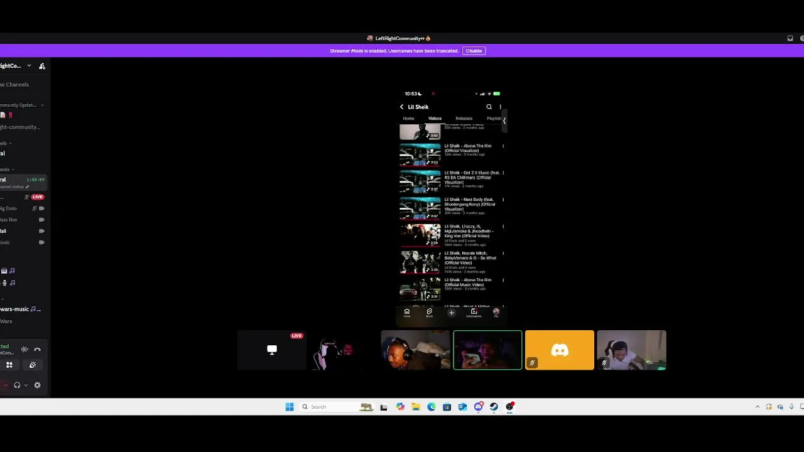Tap the YouTube You profile icon
This screenshot has width=804, height=452.
pyautogui.click(x=496, y=313)
